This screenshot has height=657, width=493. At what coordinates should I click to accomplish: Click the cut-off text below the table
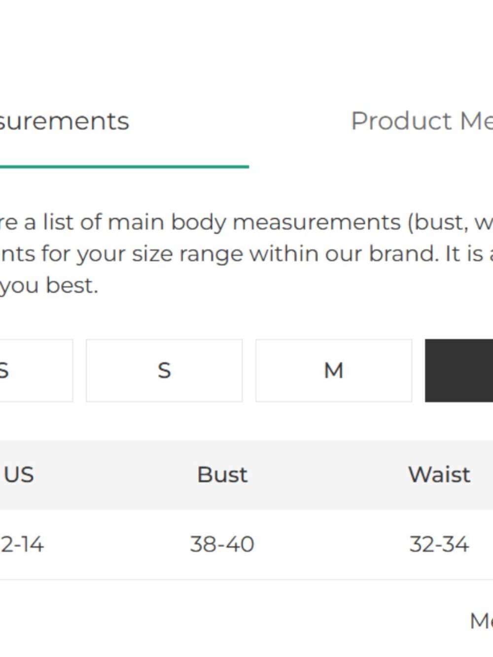481,621
